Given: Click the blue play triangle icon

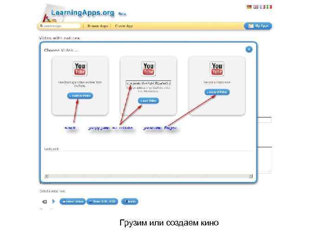Looking at the screenshot, I should coord(53,201).
